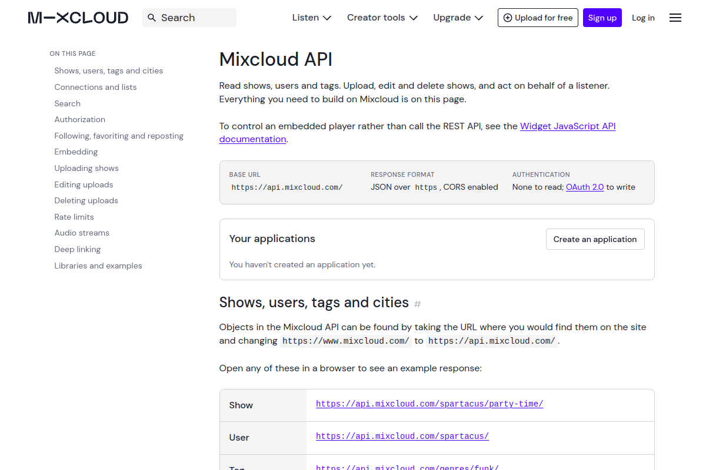Screen dimensions: 706x470
Task: Click the Mixcloud logo
Action: [x=78, y=18]
